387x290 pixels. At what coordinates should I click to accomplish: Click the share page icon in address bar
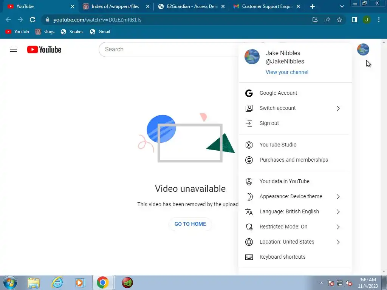coord(327,20)
